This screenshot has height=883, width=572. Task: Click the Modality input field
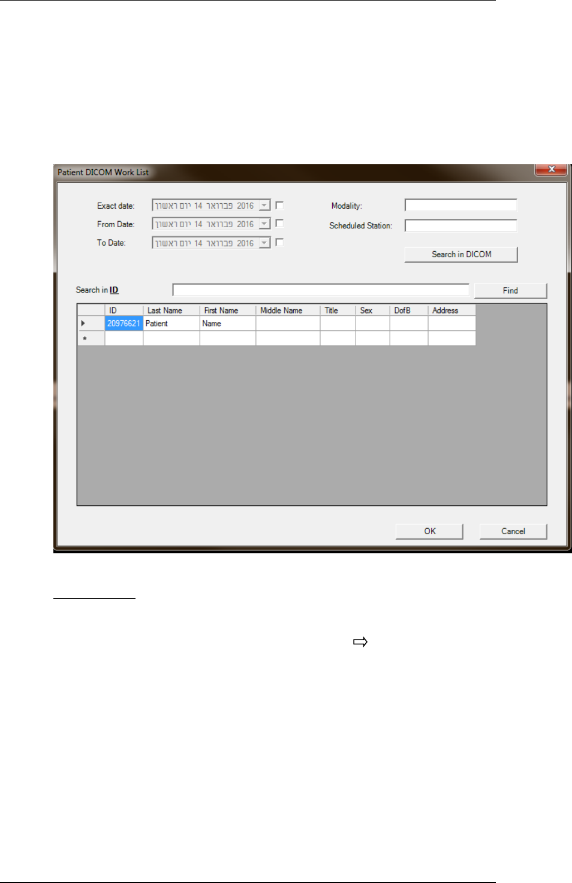[460, 205]
